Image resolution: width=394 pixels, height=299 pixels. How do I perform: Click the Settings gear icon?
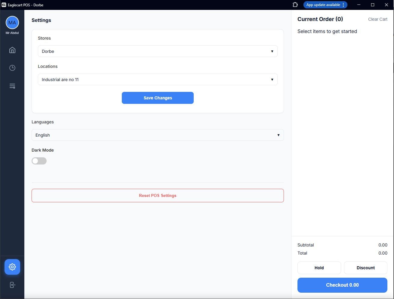(x=12, y=267)
